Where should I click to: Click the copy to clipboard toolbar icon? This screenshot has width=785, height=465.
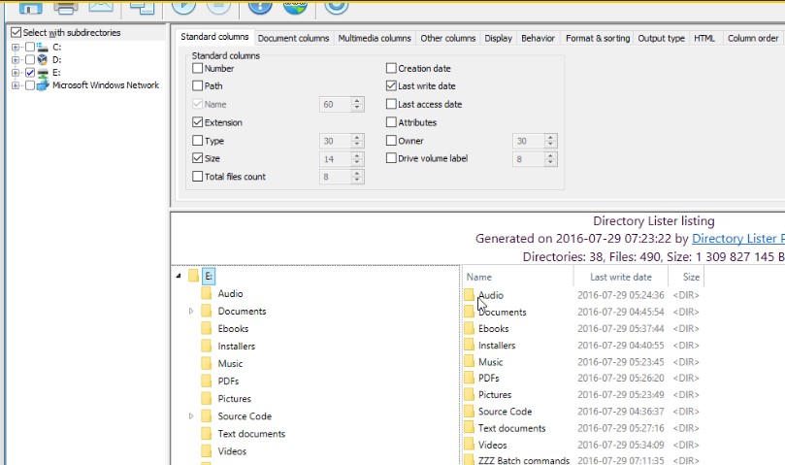pos(142,7)
